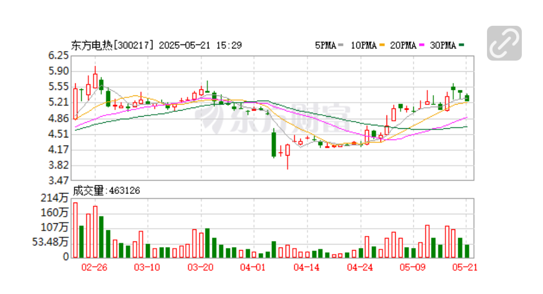Click the 05-09 date label

[x=412, y=267]
